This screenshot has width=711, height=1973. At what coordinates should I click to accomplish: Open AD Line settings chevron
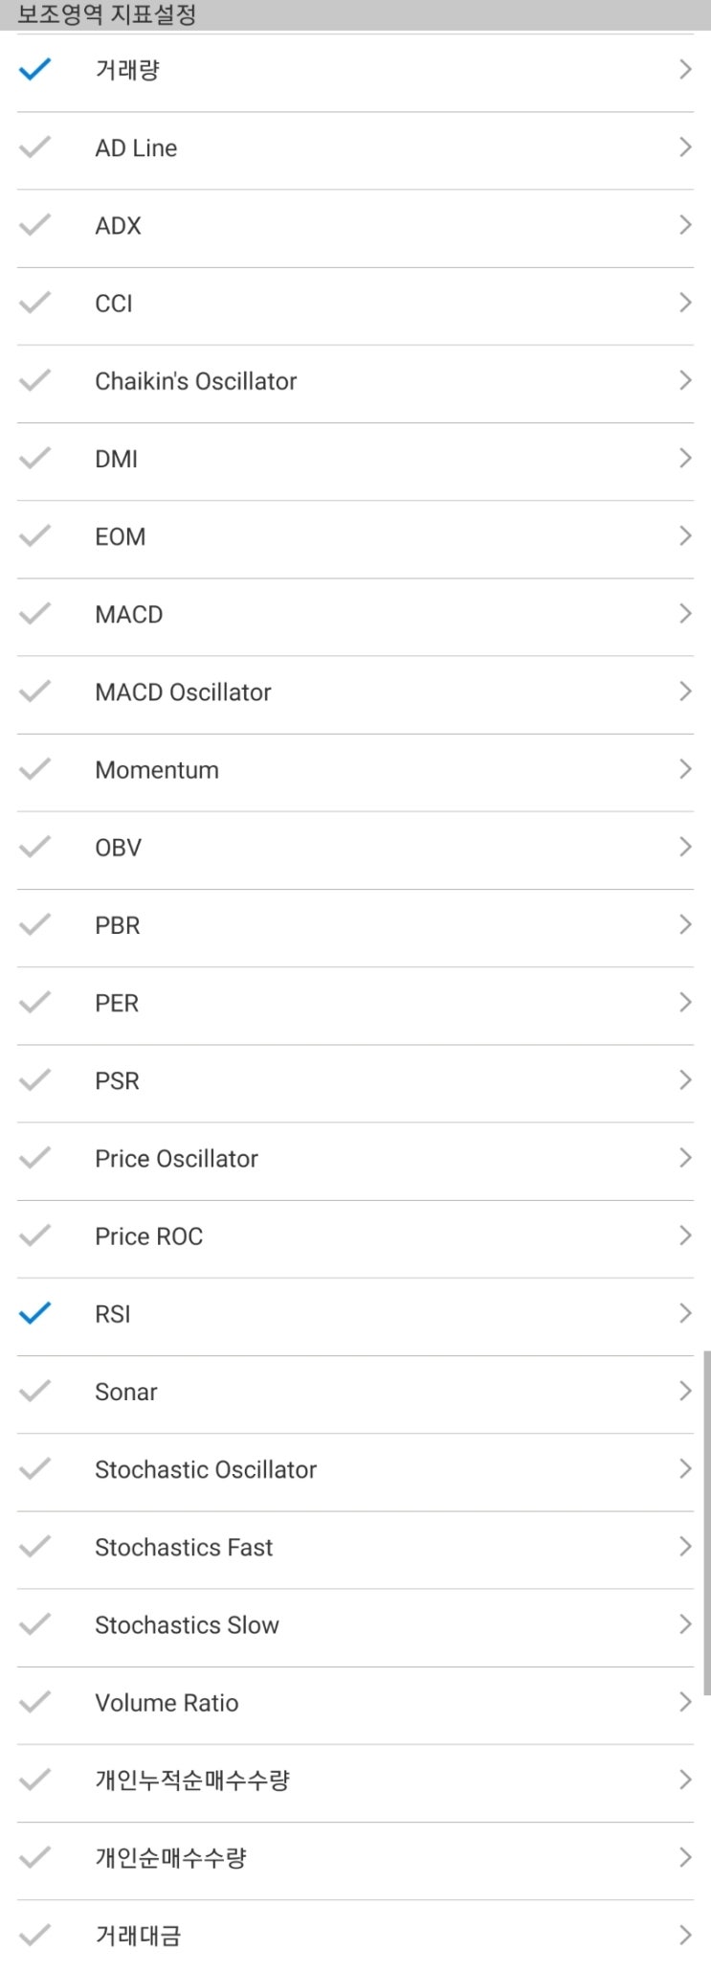684,147
